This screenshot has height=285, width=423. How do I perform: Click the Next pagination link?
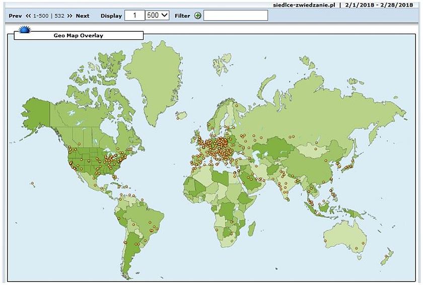82,16
